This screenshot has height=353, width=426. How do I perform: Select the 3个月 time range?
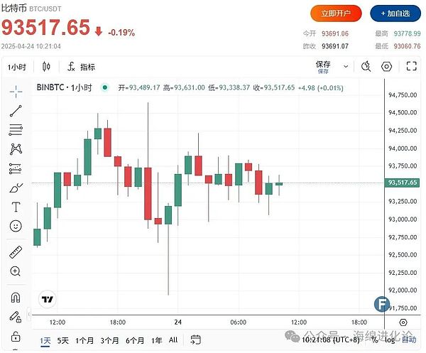[x=109, y=340]
